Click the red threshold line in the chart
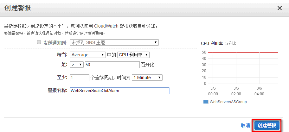Image resolution: width=289 pixels, height=132 pixels. (243, 52)
